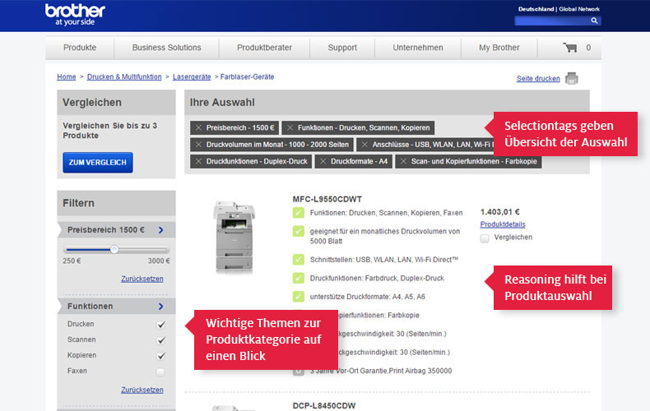Open the Business Solutions menu
The height and width of the screenshot is (411, 650).
click(x=167, y=48)
